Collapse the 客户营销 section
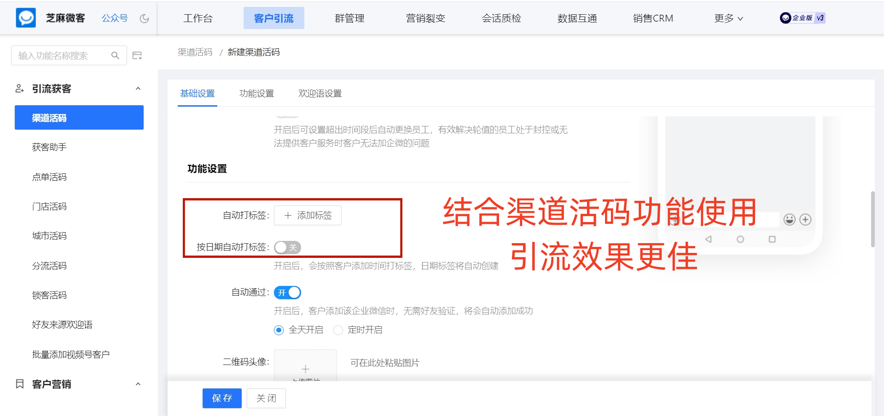Screen dimensions: 884x416 tap(138, 384)
